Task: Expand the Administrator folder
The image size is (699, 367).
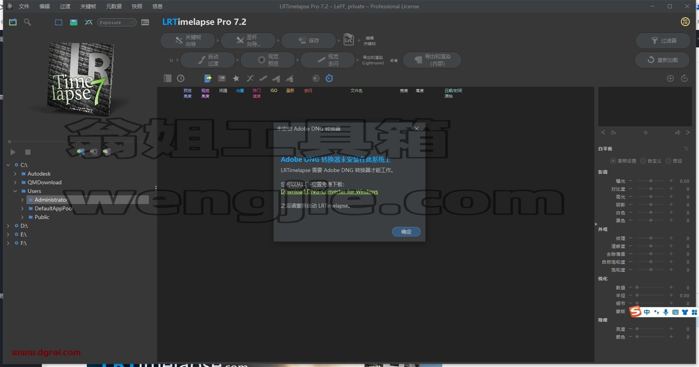Action: (x=23, y=200)
